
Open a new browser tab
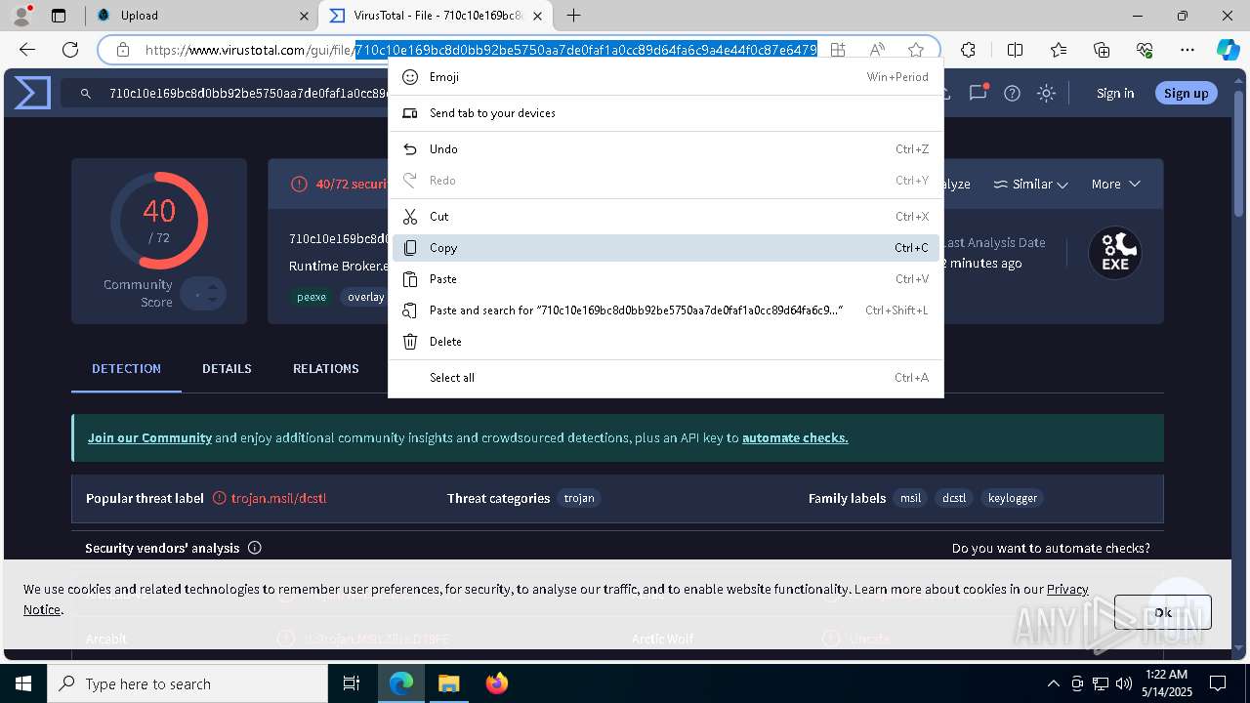point(574,16)
